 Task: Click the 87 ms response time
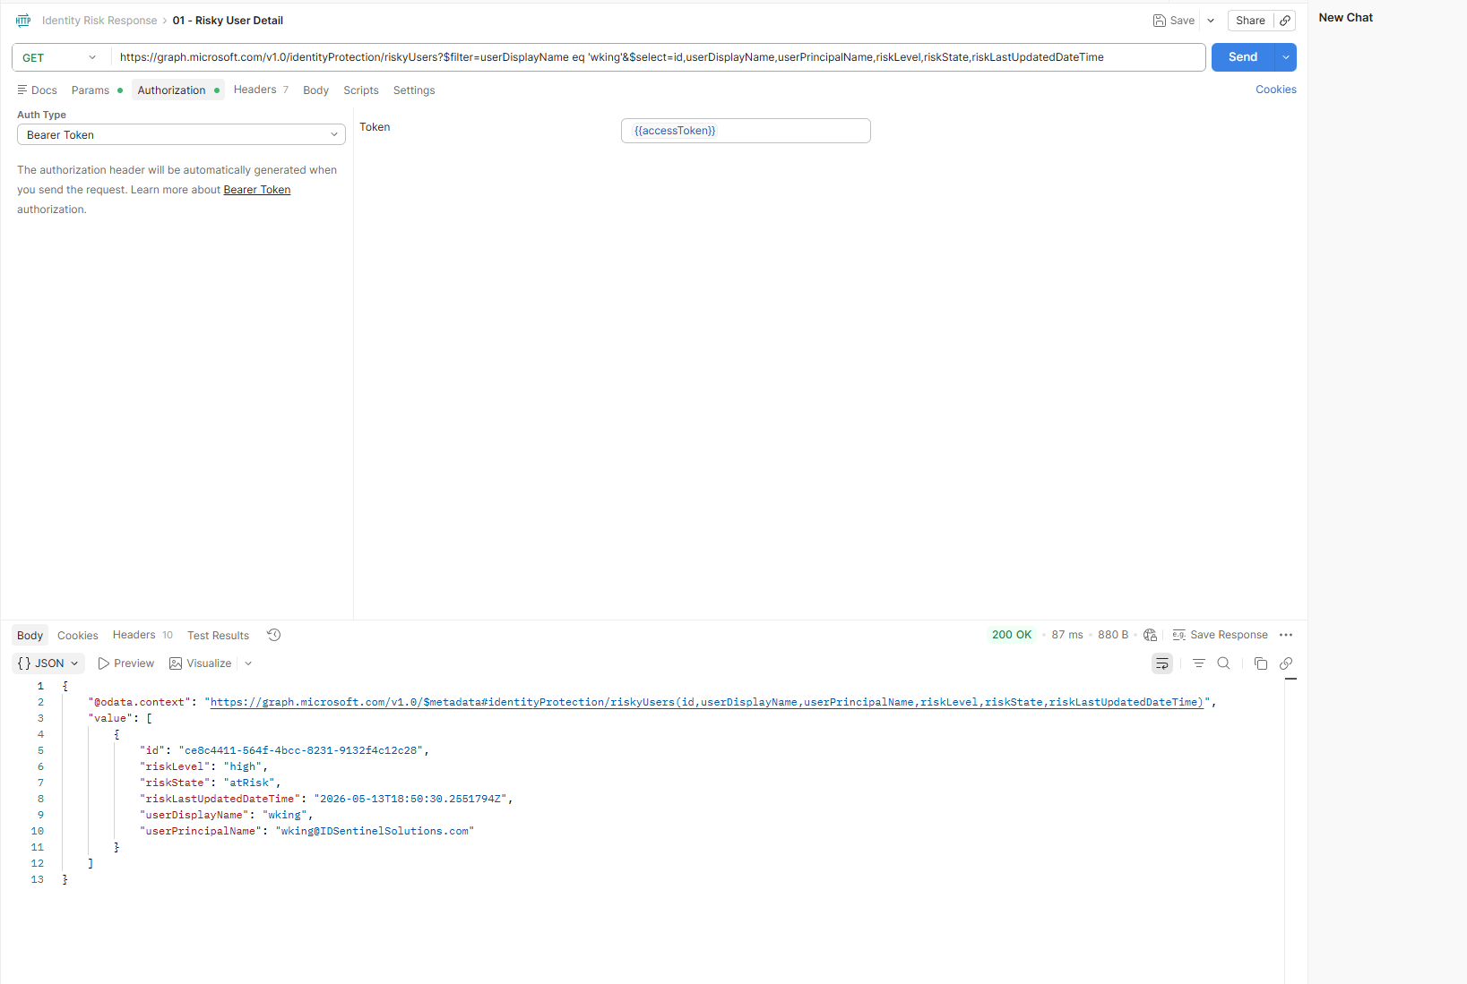[1067, 635]
